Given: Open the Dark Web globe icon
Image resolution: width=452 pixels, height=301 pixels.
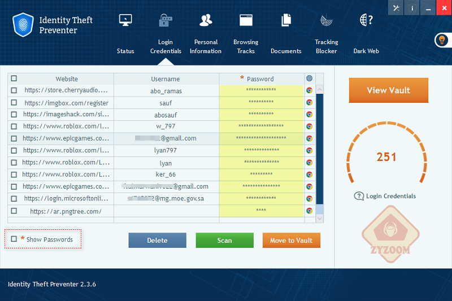Looking at the screenshot, I should [x=366, y=20].
